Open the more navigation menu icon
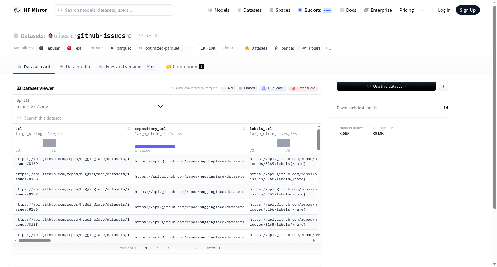The width and height of the screenshot is (497, 267). [x=424, y=10]
